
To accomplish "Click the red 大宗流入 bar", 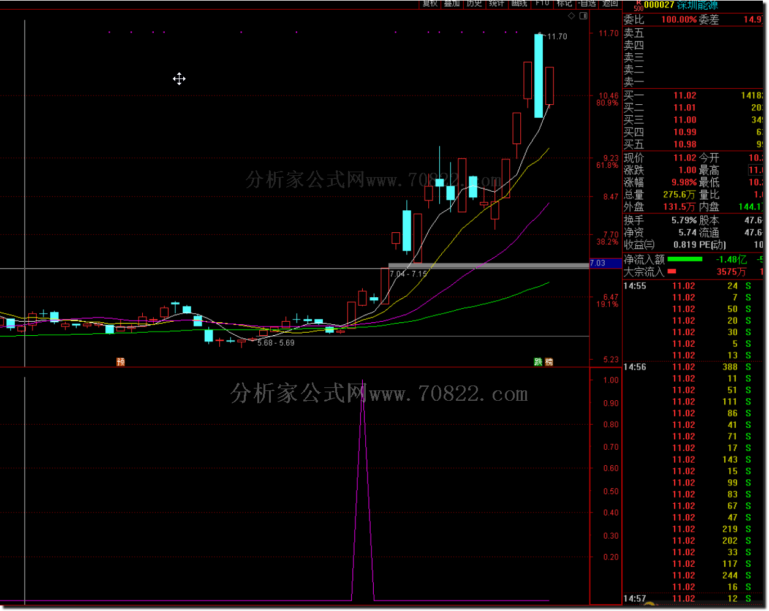I will click(x=672, y=271).
